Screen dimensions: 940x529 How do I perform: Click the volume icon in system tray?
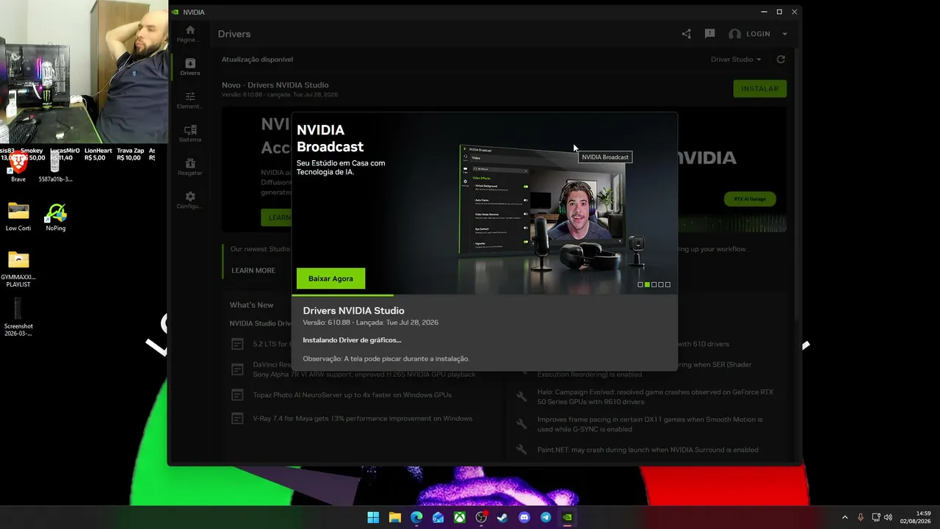889,517
